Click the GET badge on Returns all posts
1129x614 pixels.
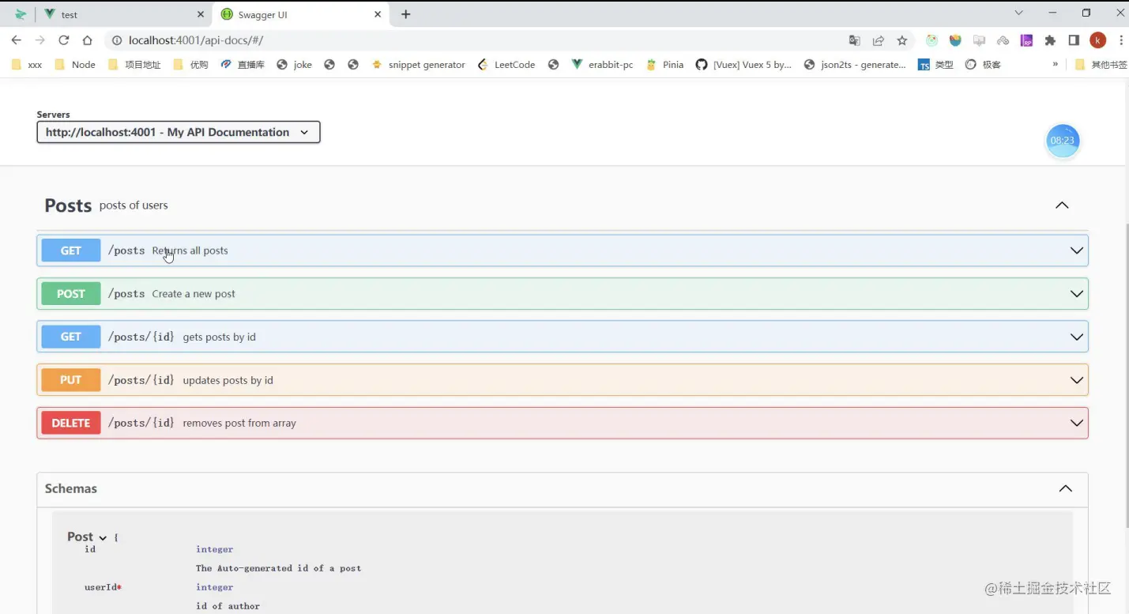[71, 250]
